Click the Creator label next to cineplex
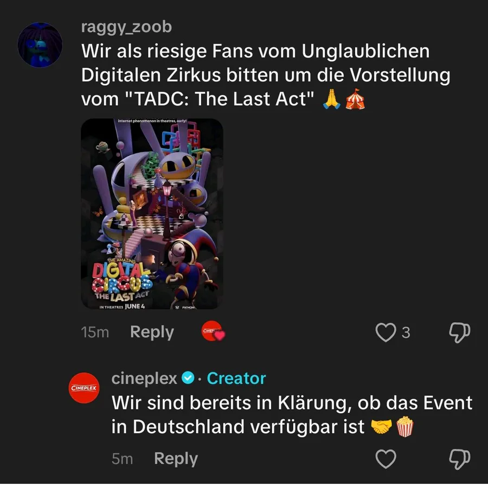 pos(236,379)
